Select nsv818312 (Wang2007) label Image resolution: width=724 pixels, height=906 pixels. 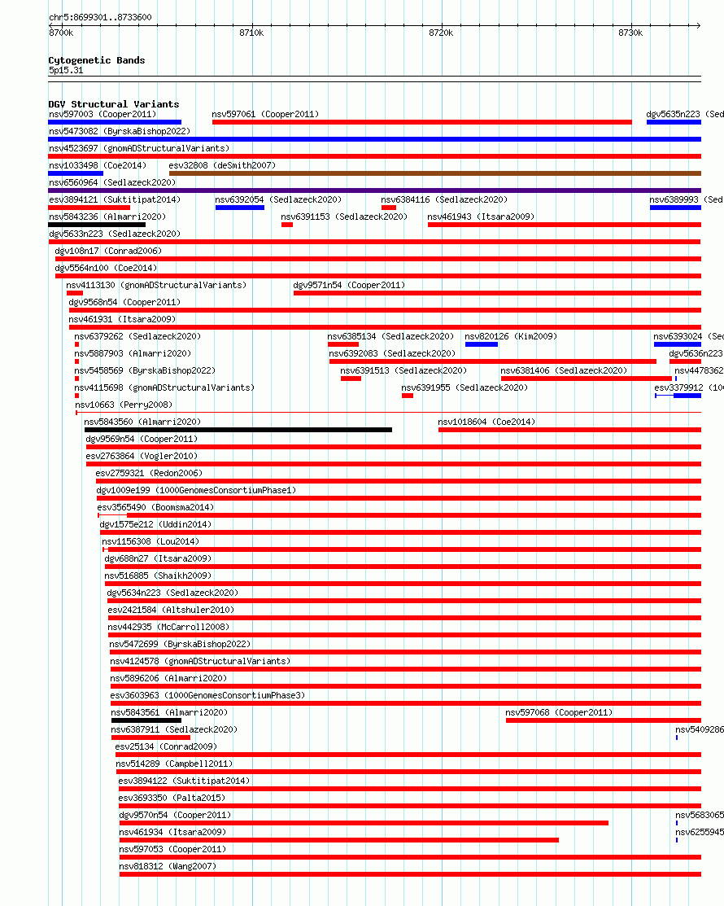(168, 867)
